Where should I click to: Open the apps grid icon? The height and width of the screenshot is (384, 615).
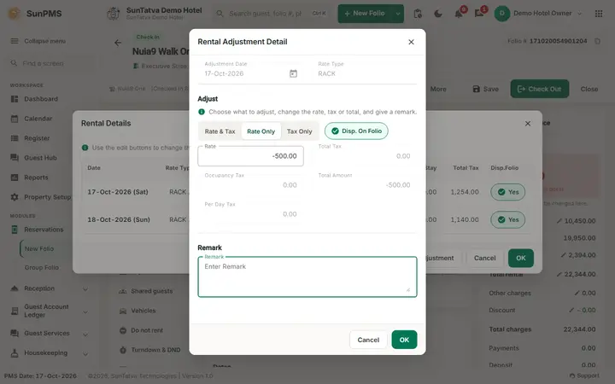[599, 14]
